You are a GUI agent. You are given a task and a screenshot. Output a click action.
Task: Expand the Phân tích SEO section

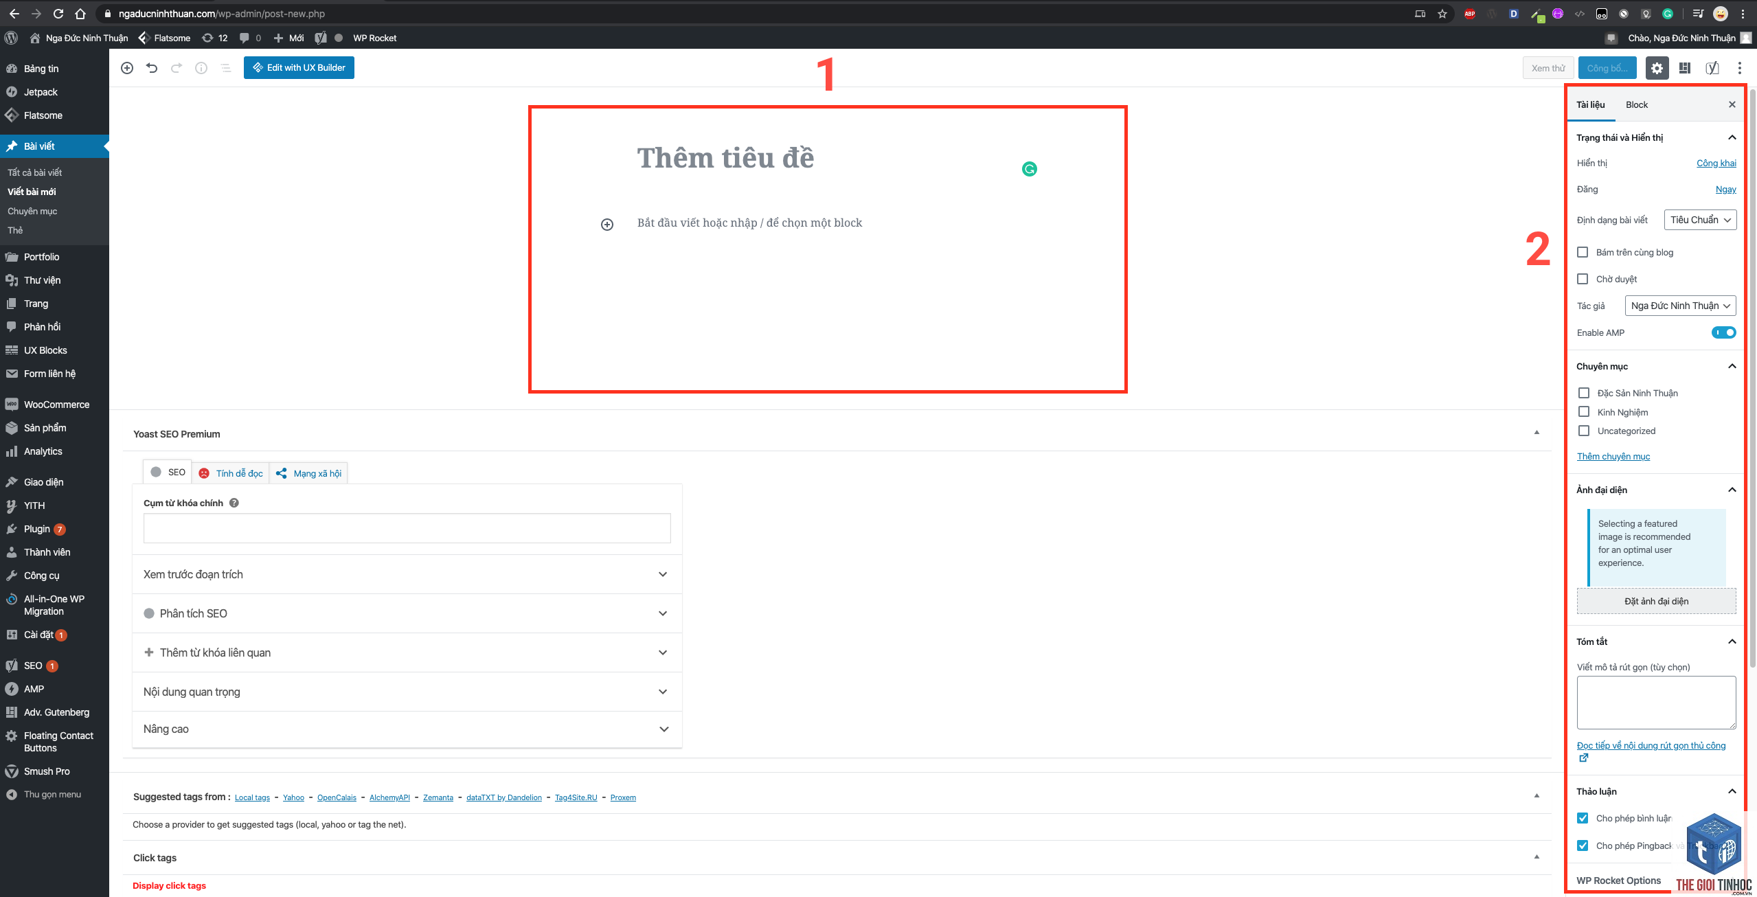point(407,613)
